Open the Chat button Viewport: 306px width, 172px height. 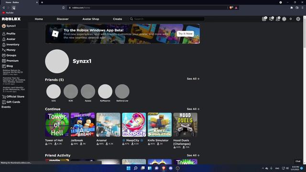pyautogui.click(x=298, y=161)
